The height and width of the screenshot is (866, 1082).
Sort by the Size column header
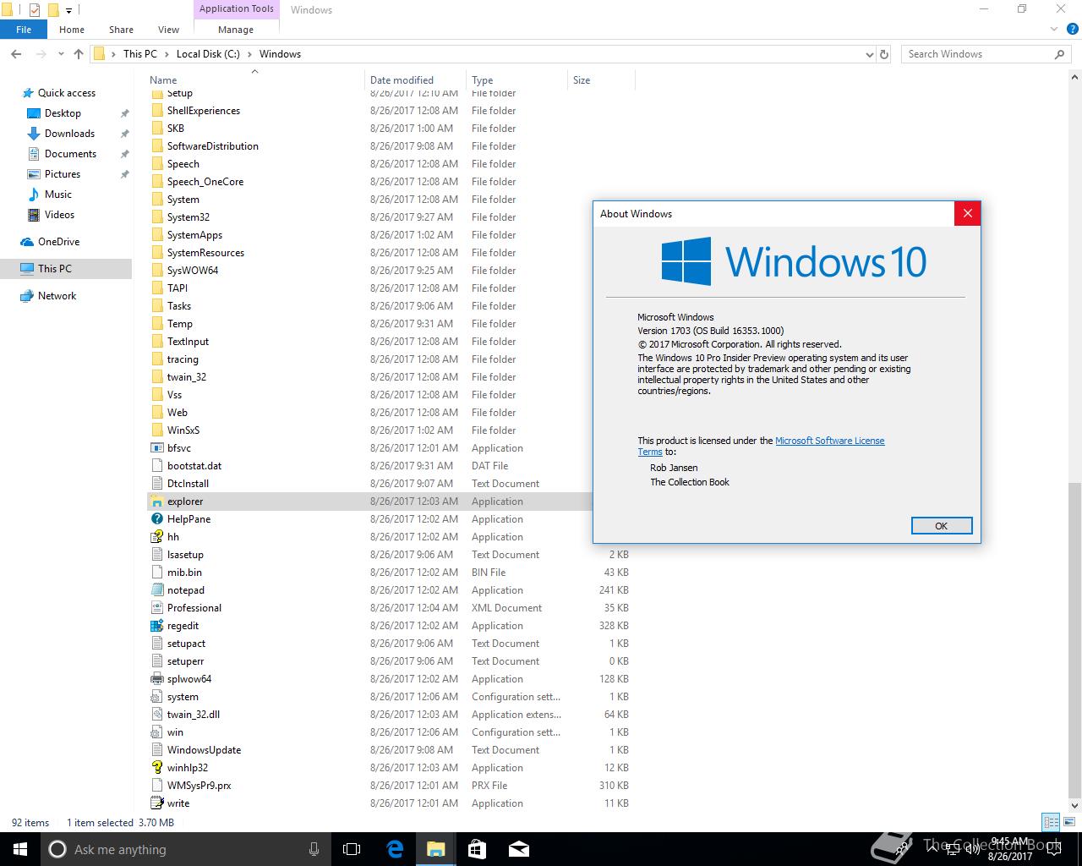[601, 80]
